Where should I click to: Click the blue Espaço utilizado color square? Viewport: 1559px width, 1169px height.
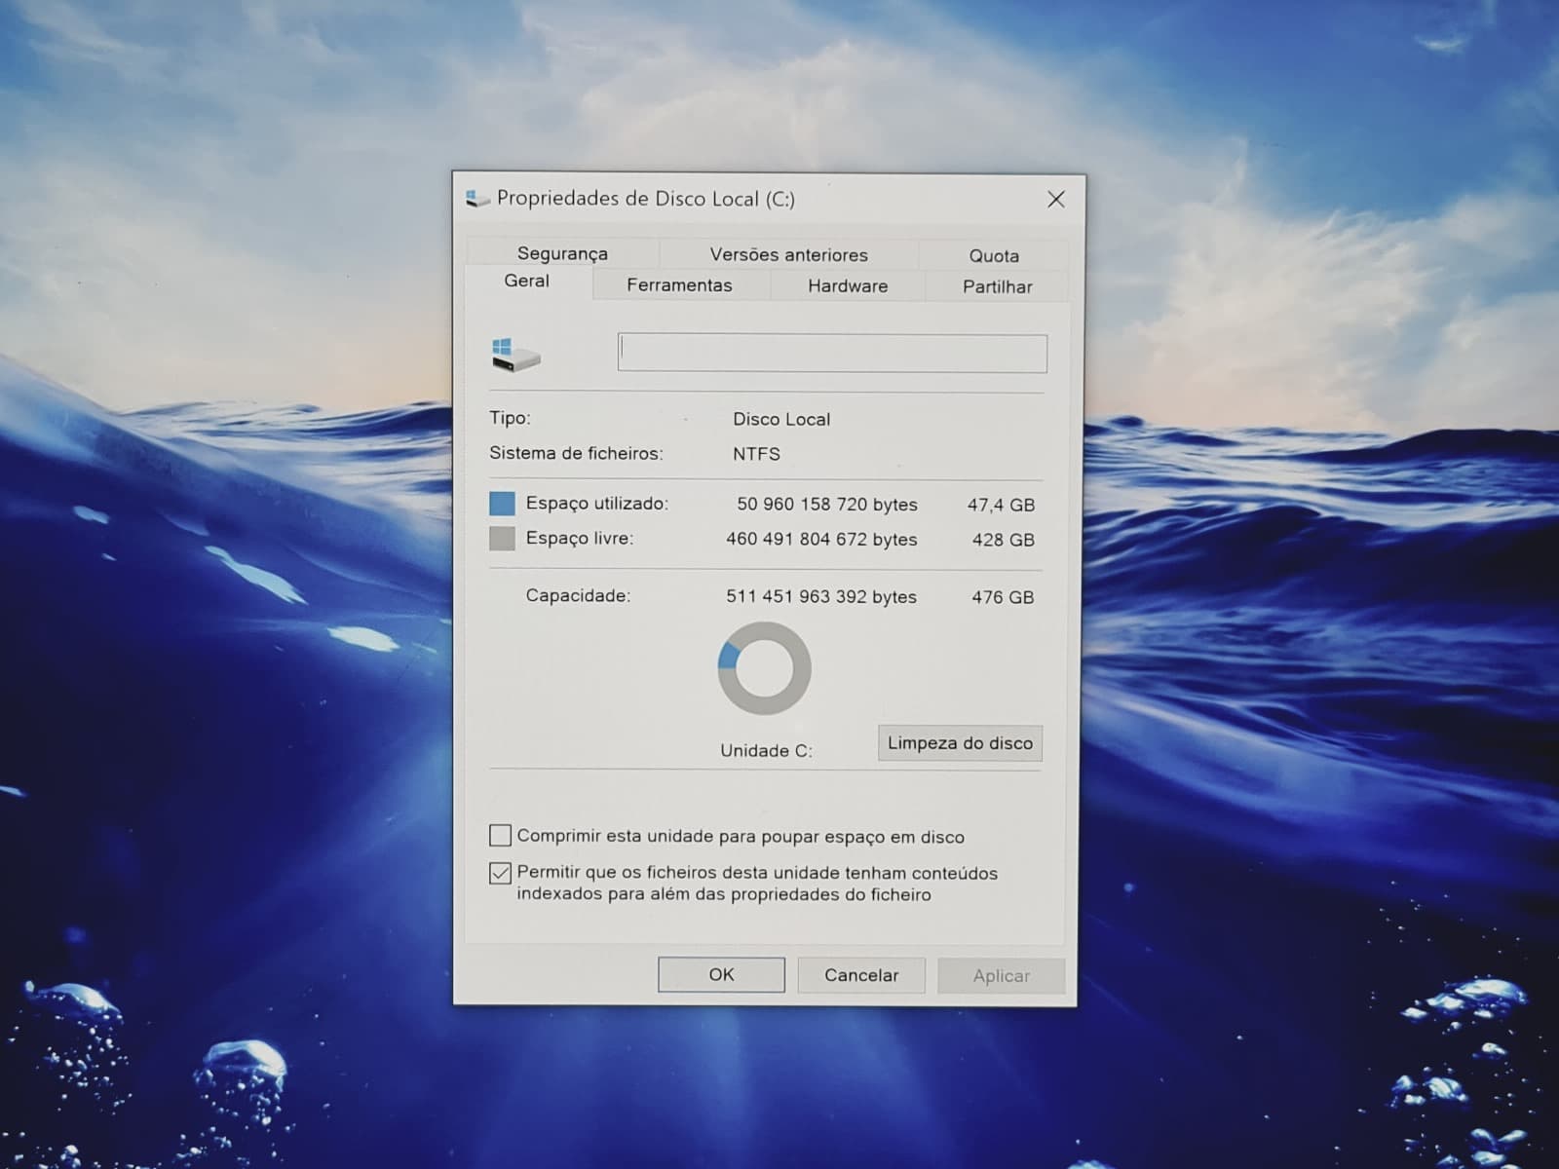coord(502,504)
